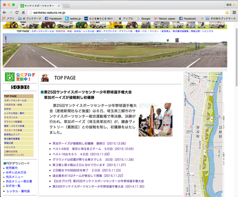The width and height of the screenshot is (238, 197).
Task: Open 電車・バス in the top navigation
Action: [141, 31]
